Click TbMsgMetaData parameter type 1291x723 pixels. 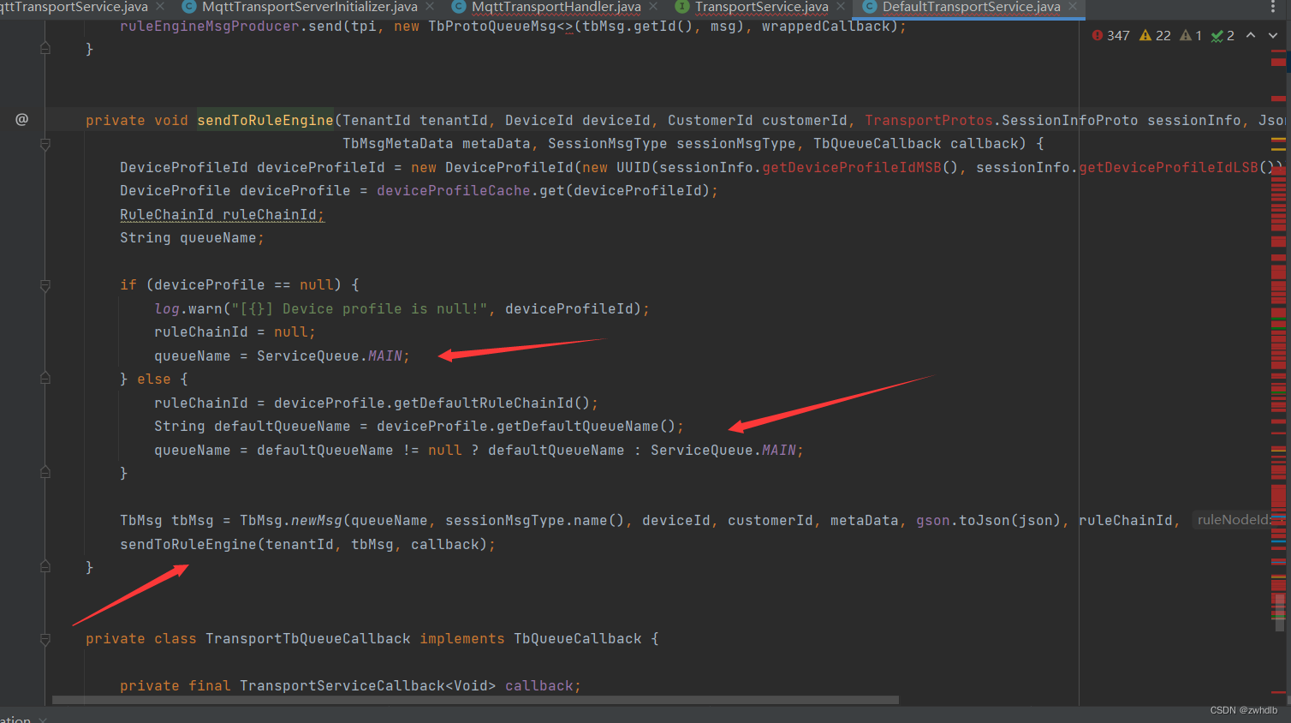pos(398,144)
